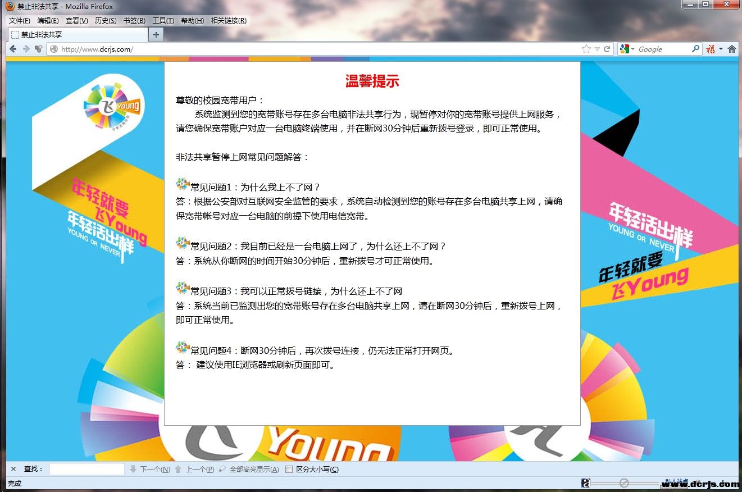This screenshot has height=492, width=742.
Task: Click the search magnifier icon in the Google box
Action: coord(695,49)
